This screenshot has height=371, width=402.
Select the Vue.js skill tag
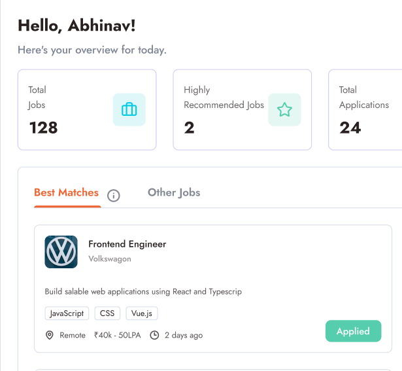point(142,313)
